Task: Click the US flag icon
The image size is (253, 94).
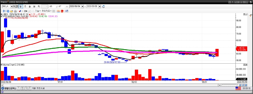Action: pos(238,88)
